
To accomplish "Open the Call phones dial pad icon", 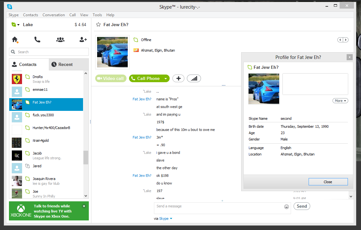I will coord(37,40).
